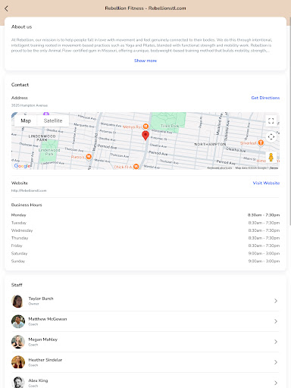Open Alex King profile chevron
Image resolution: width=291 pixels, height=388 pixels.
[276, 383]
